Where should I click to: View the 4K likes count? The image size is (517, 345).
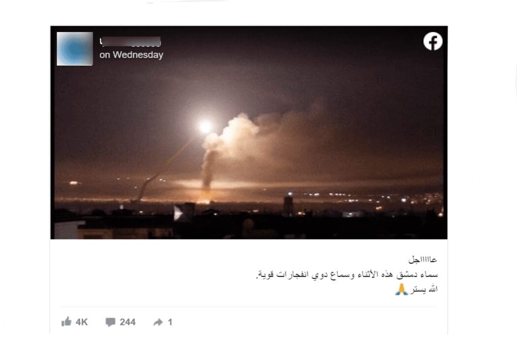tap(82, 322)
